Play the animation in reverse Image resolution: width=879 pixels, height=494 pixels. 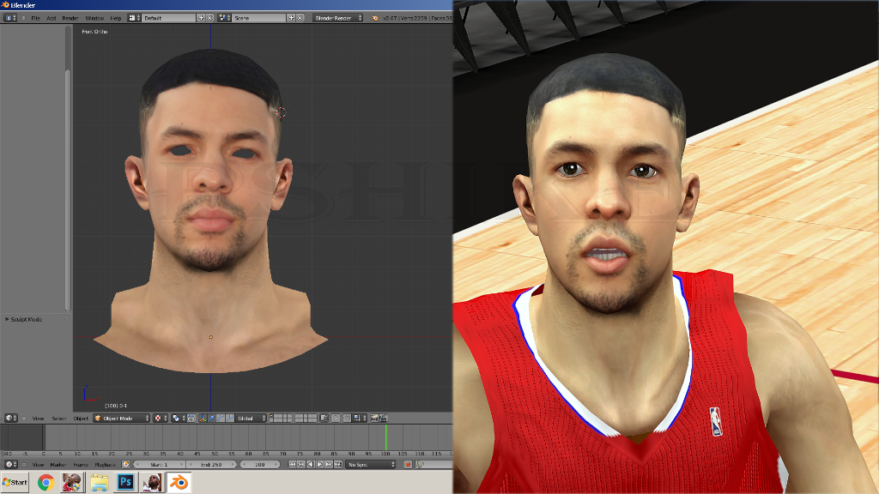(311, 464)
